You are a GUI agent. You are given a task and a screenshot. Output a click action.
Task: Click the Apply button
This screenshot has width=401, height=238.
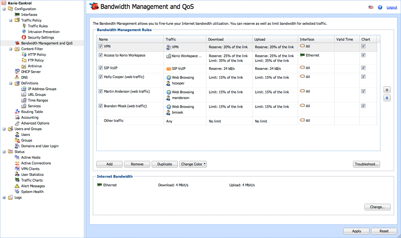pos(356,231)
